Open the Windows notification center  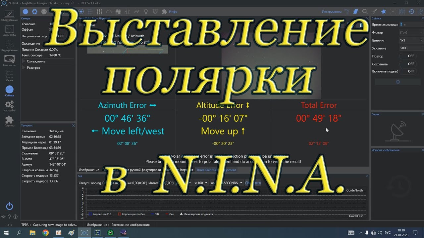point(415,233)
